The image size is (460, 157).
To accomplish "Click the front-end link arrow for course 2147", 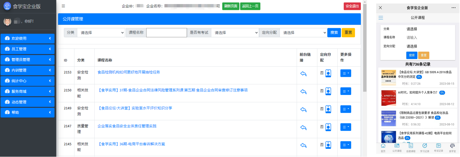I will 303,128.
